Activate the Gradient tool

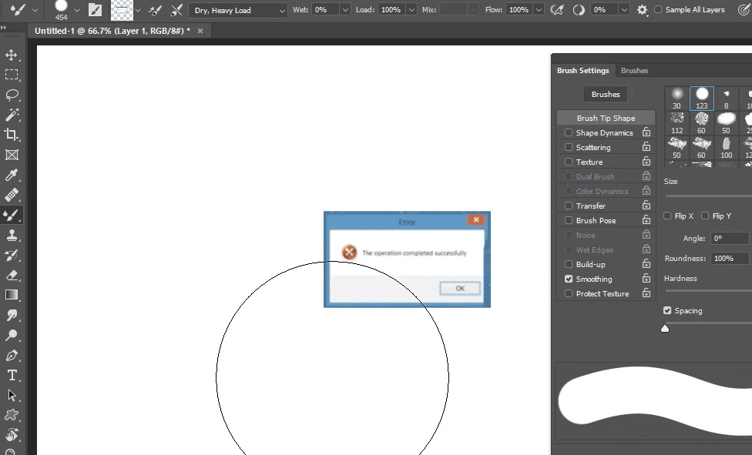pos(11,295)
